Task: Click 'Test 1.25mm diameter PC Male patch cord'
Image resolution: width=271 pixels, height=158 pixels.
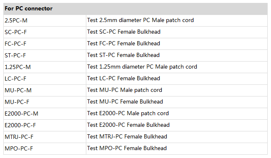Action: [142, 67]
